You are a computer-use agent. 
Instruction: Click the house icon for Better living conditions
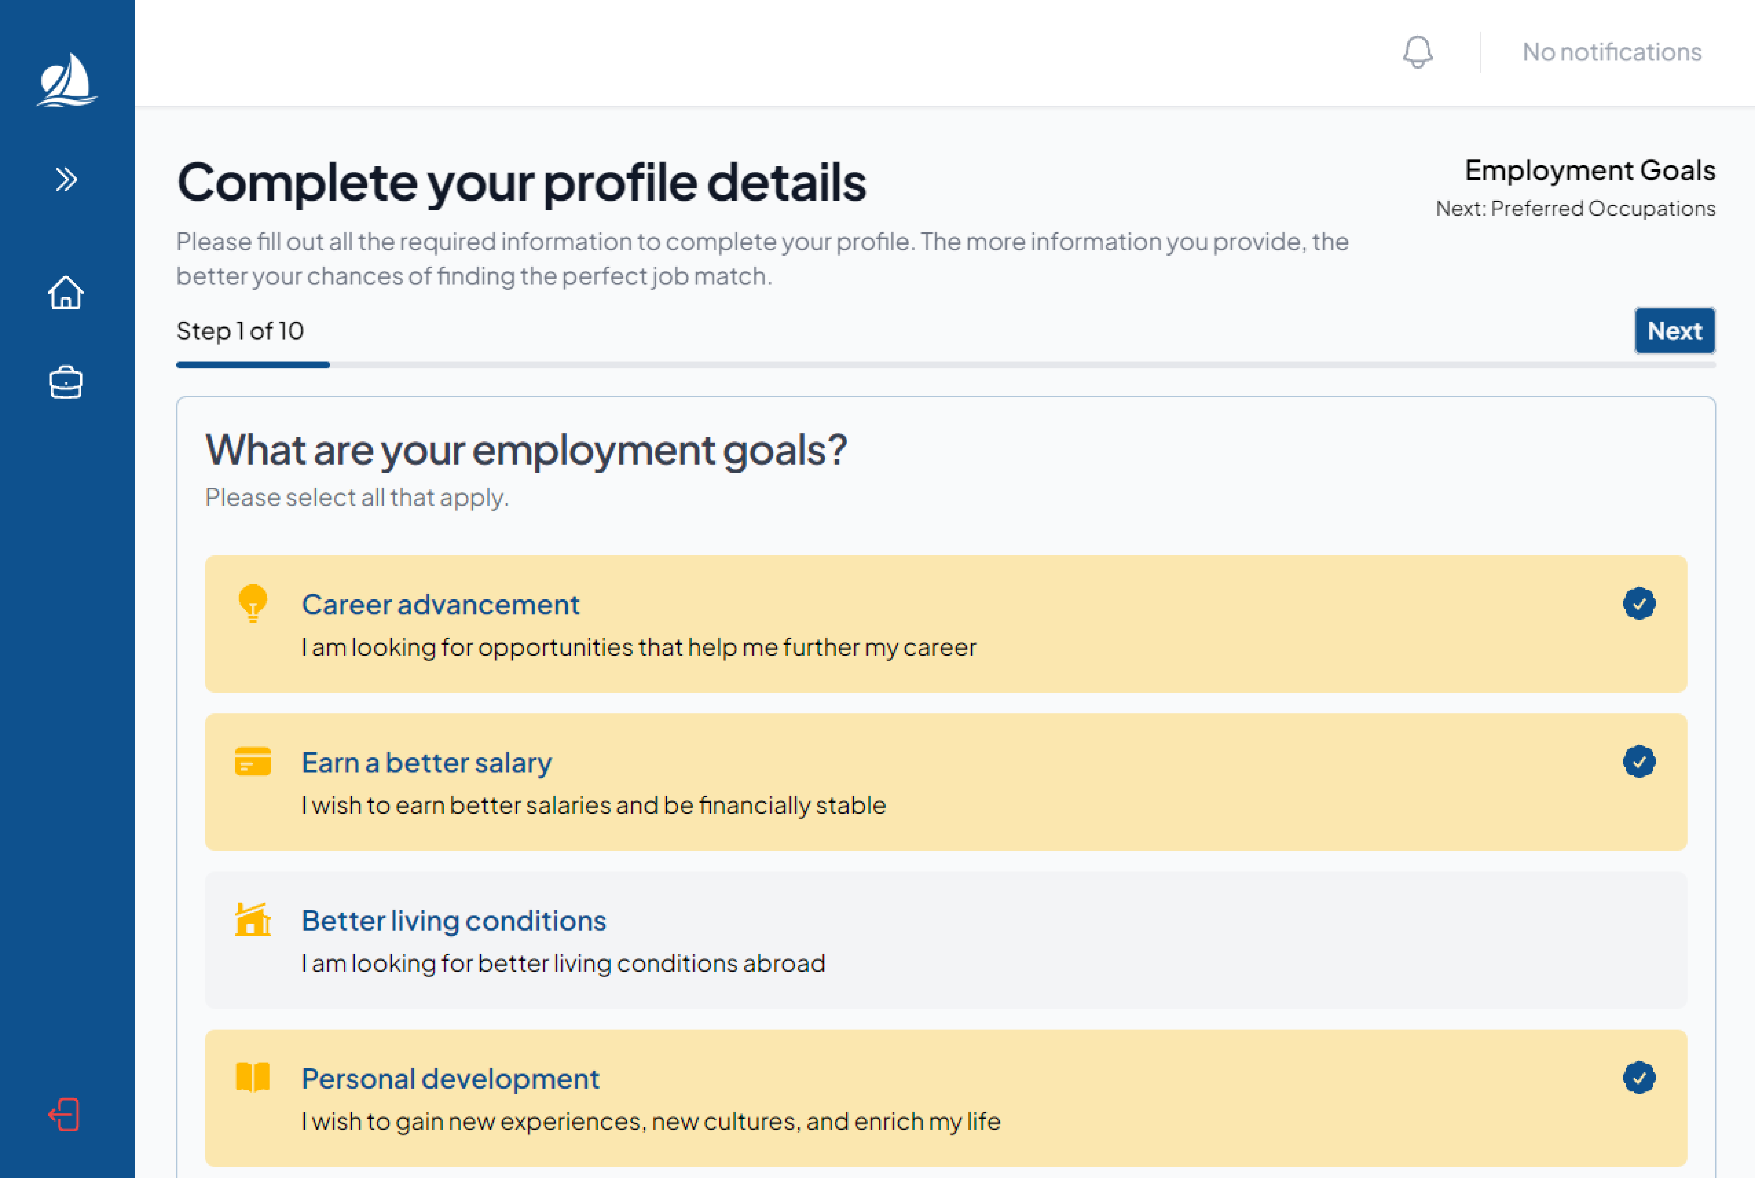[x=252, y=920]
